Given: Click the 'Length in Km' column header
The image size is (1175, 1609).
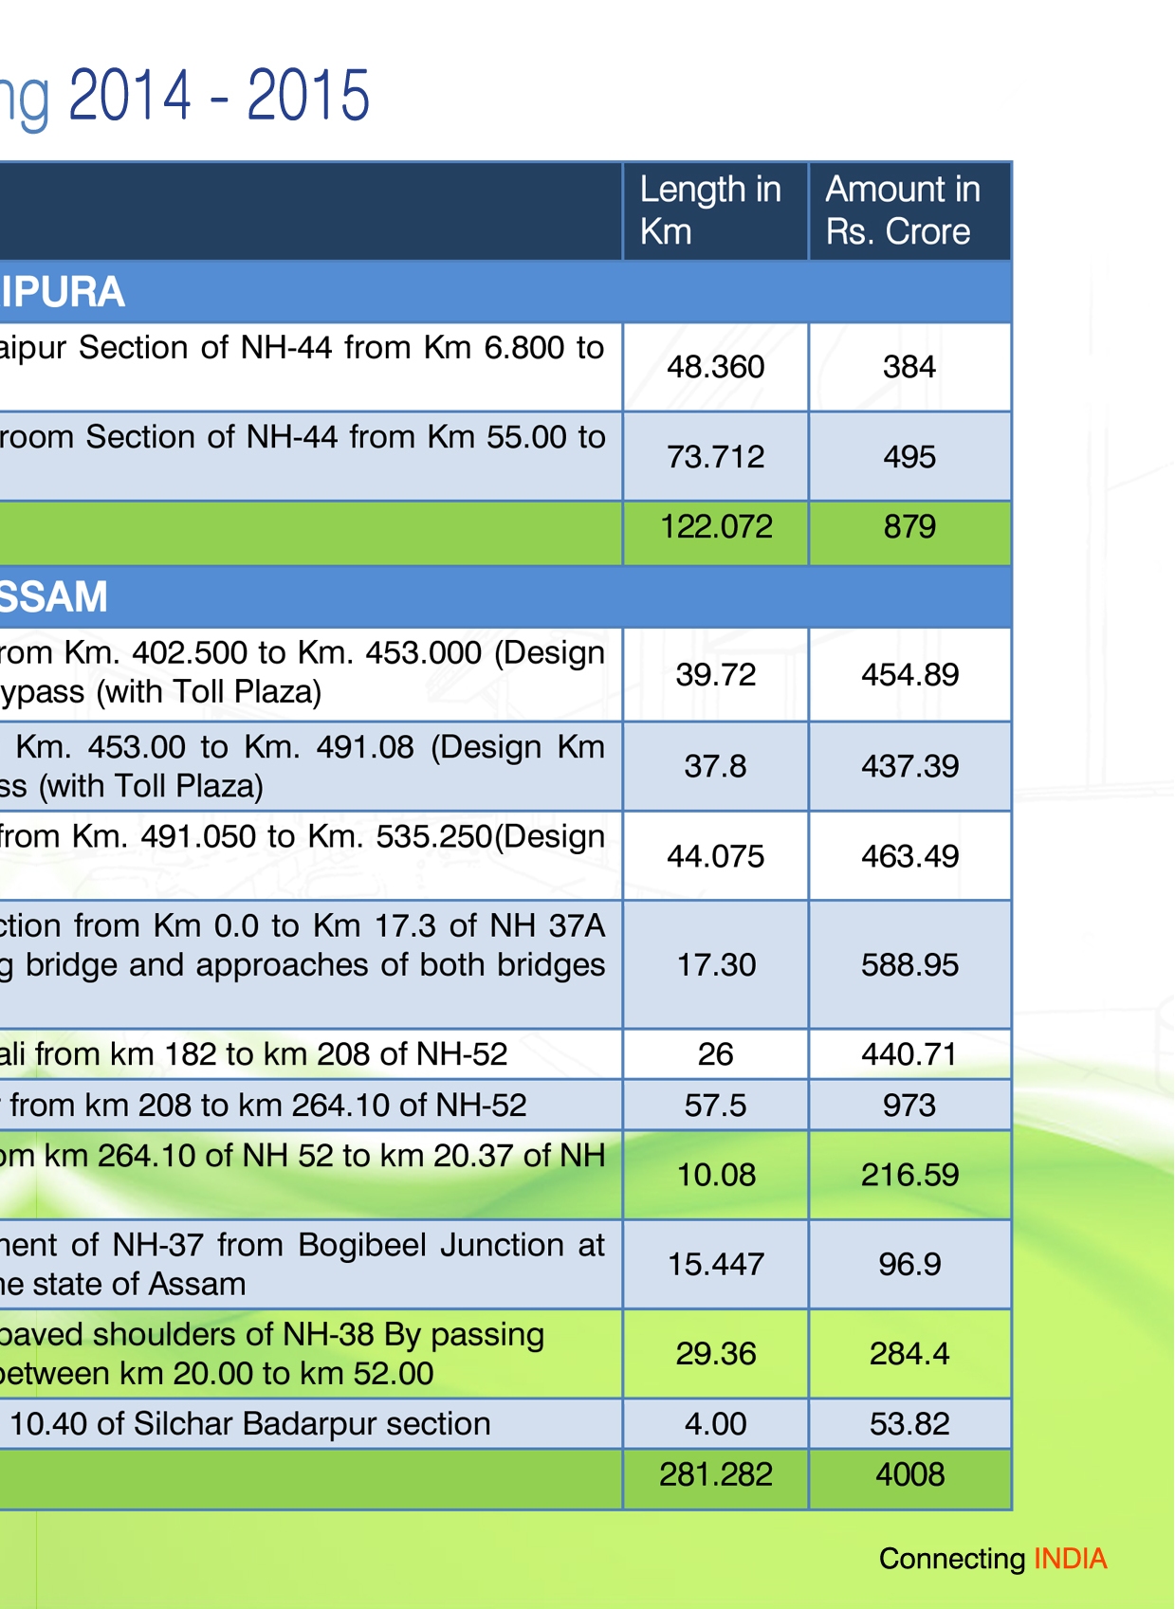Looking at the screenshot, I should click(x=715, y=210).
